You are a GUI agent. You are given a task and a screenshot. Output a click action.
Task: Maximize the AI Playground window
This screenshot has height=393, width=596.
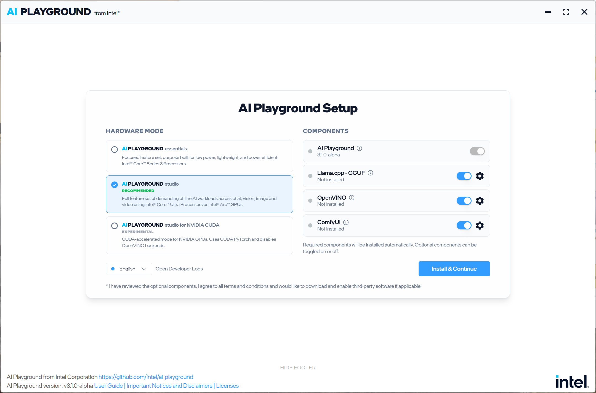coord(566,12)
